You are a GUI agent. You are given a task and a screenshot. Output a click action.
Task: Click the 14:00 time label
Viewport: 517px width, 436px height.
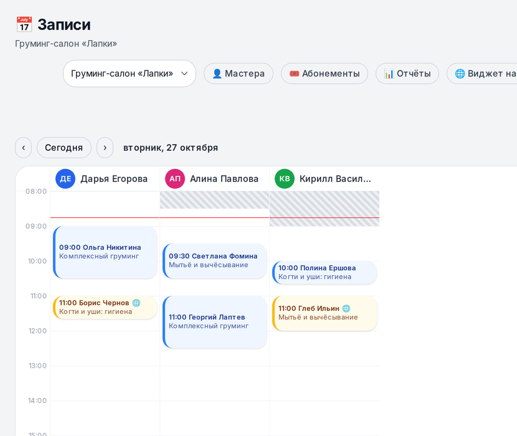tap(37, 401)
